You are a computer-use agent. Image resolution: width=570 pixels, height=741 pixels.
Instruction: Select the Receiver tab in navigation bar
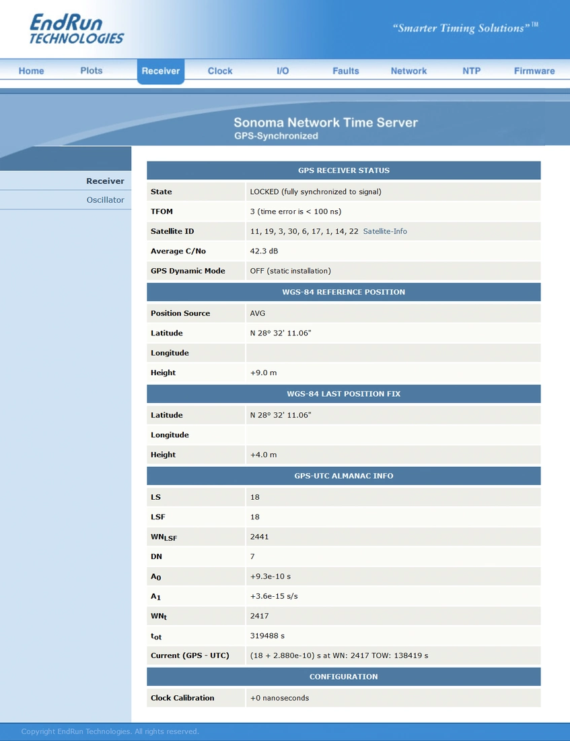[161, 71]
